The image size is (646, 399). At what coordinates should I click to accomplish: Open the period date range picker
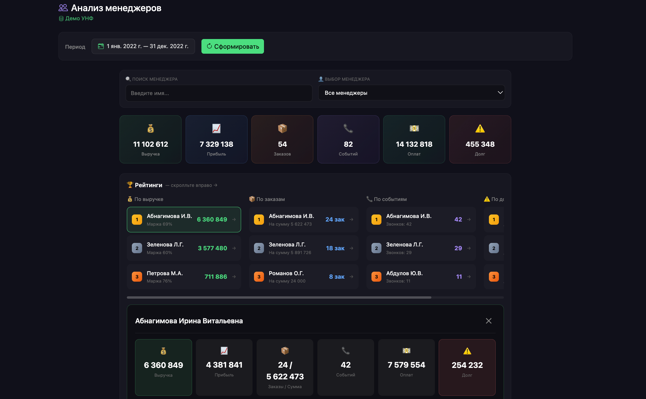point(143,46)
